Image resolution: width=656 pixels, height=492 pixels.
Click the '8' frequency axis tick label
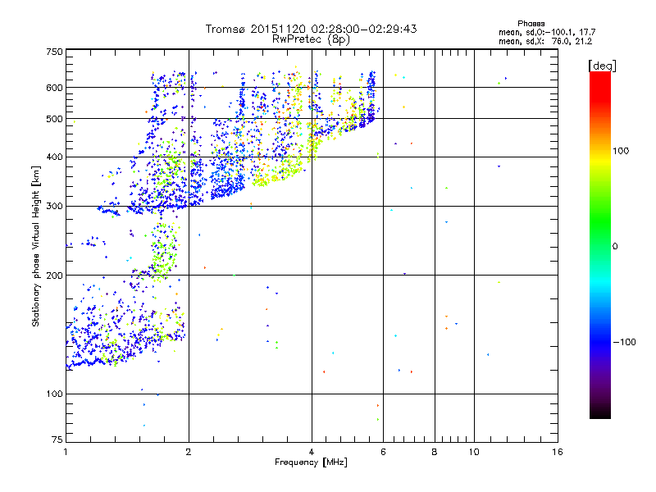[x=435, y=452]
